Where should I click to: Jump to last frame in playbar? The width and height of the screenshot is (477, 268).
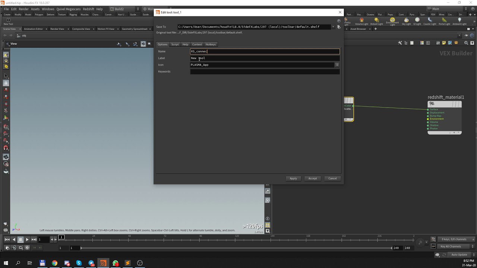[x=34, y=239]
